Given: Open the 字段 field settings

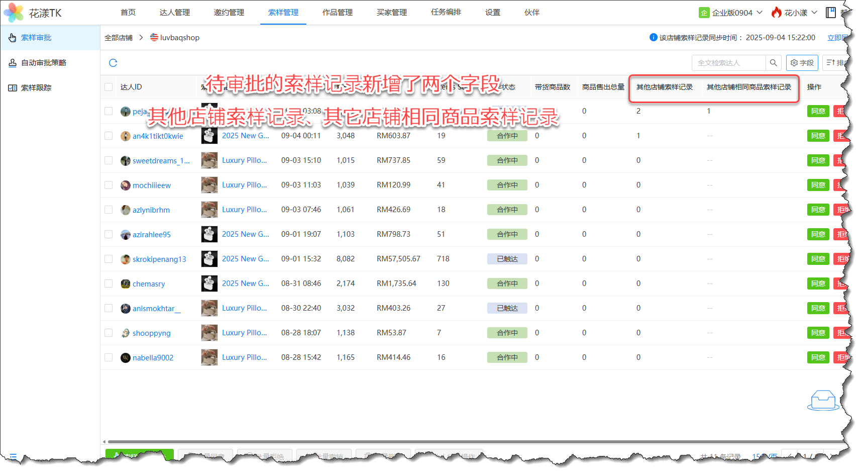Looking at the screenshot, I should point(802,63).
